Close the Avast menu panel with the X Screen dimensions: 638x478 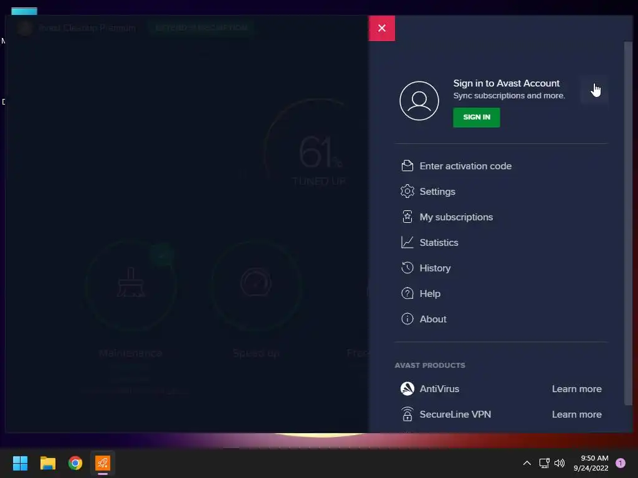[x=382, y=28]
